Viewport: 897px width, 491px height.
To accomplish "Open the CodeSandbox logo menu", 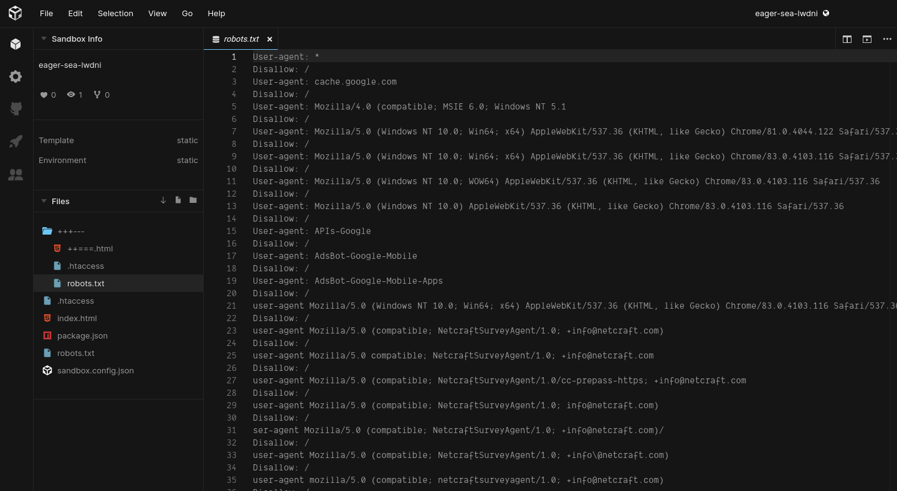I will (16, 13).
